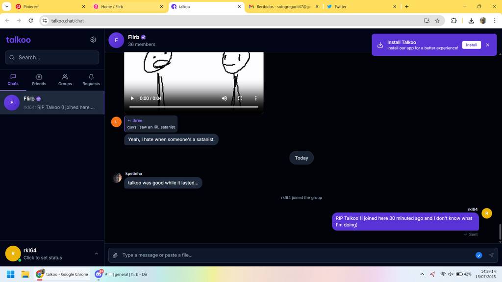Viewport: 502px width, 282px height.
Task: Click Install button in Talkoo banner
Action: point(471,45)
